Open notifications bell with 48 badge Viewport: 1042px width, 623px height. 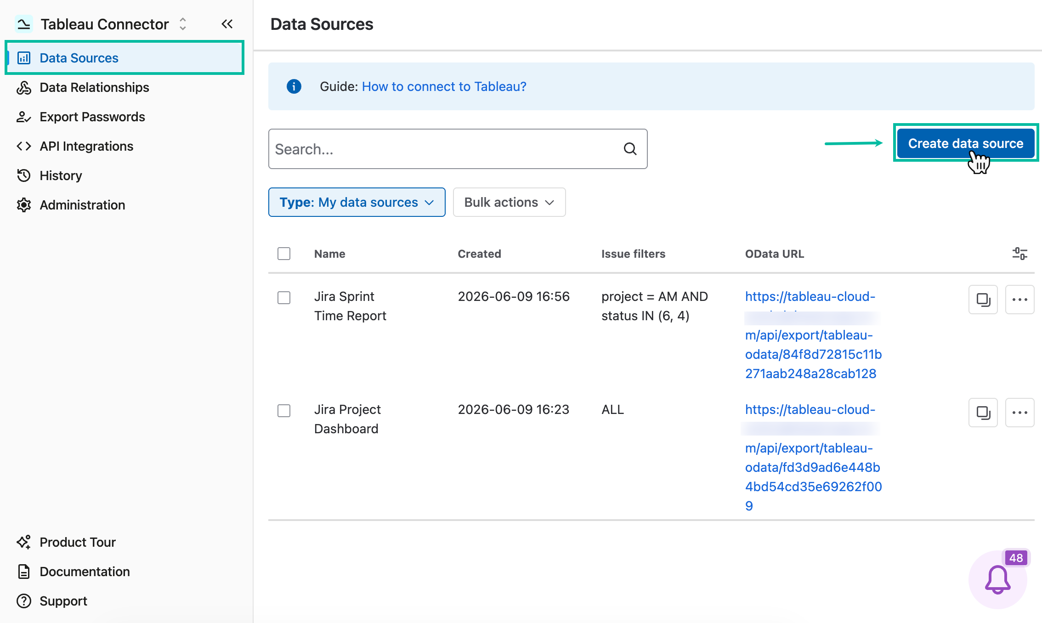998,580
